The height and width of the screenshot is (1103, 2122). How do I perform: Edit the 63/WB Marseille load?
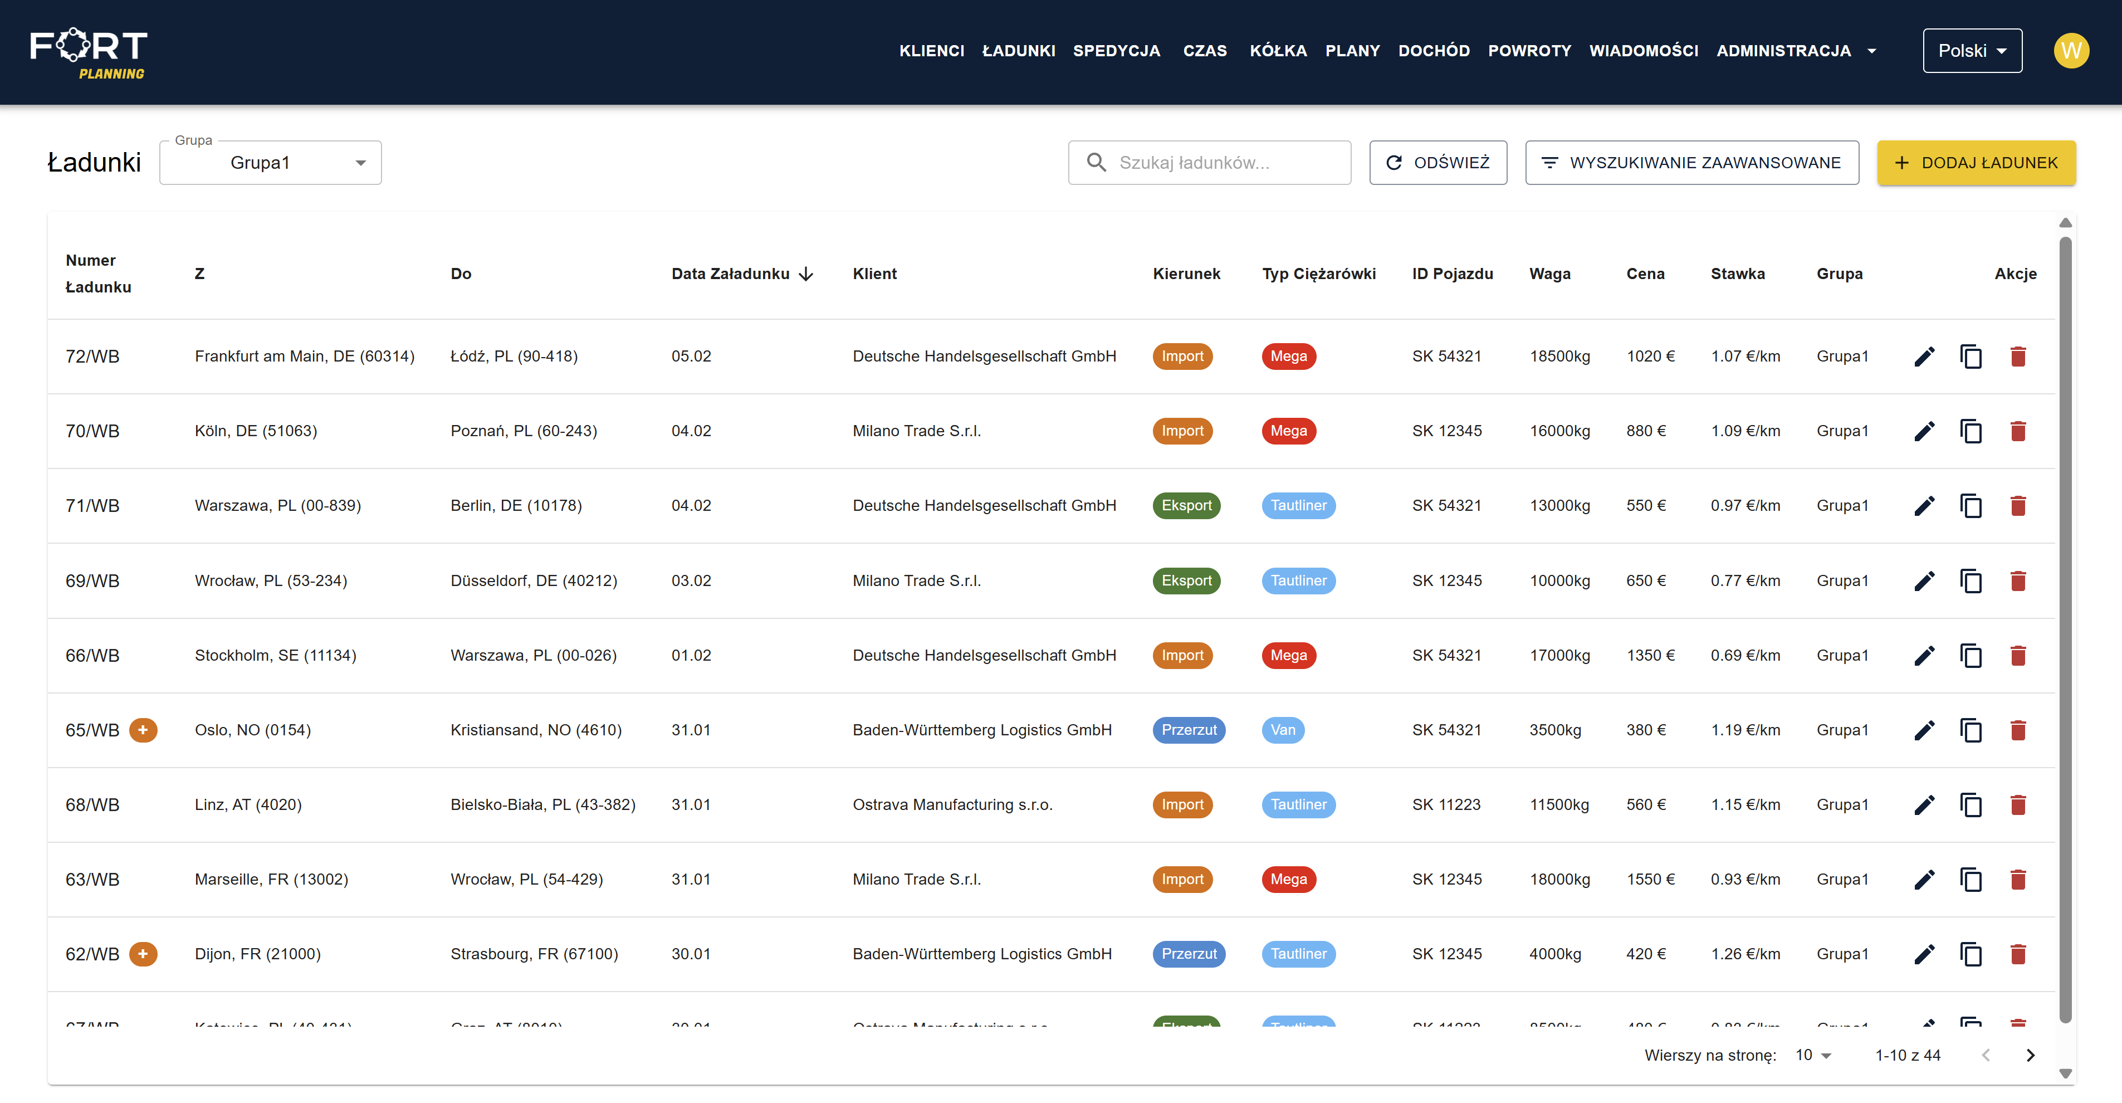[x=1925, y=879]
